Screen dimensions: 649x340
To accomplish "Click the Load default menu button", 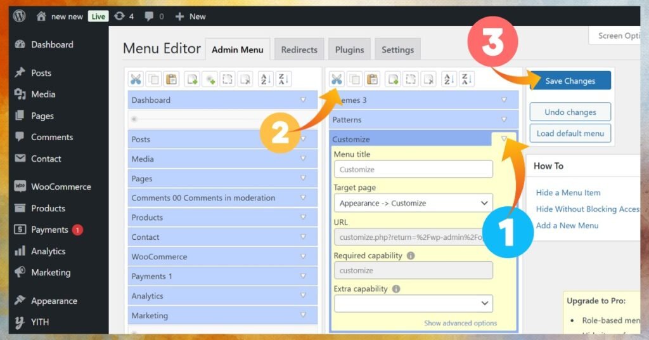I will click(x=570, y=133).
